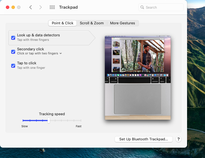Go forward with the right chevron arrow
The image size is (205, 158).
click(x=41, y=7)
